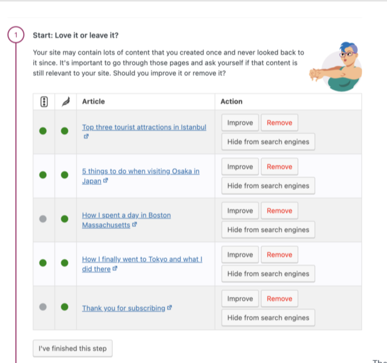Remove the Osaka in Japan article

click(x=279, y=167)
